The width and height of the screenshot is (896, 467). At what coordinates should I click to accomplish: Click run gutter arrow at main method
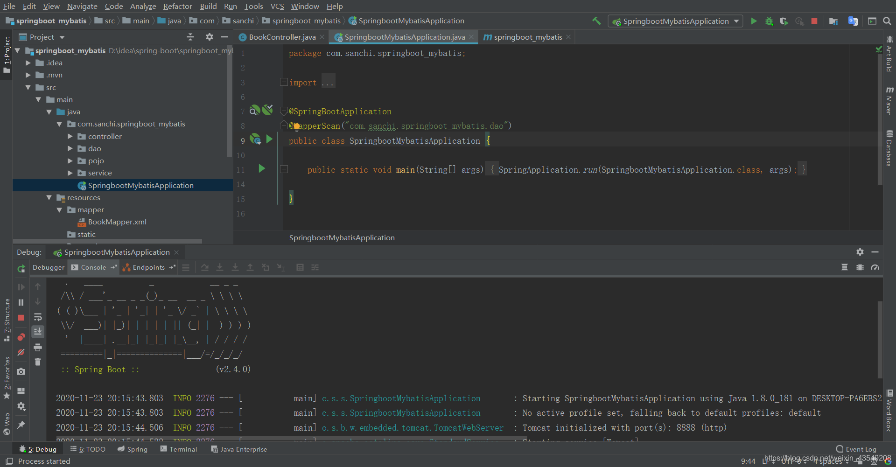pos(262,168)
